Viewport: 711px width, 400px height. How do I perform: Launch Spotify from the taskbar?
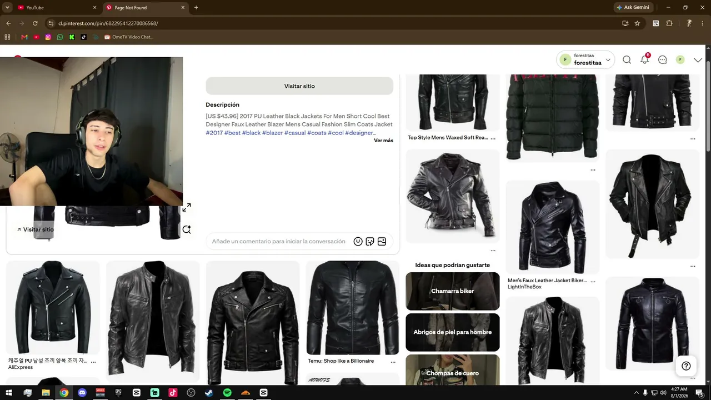point(227,393)
